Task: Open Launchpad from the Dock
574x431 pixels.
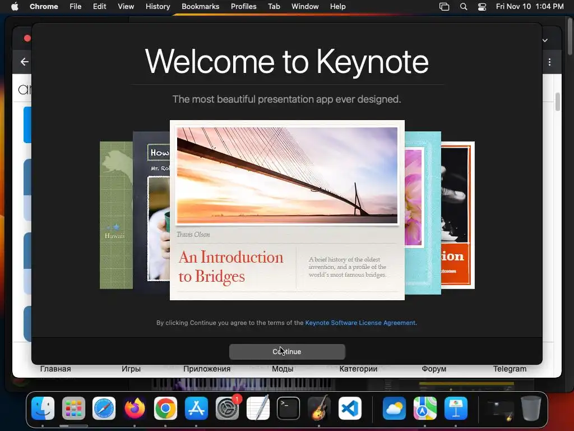Action: 73,409
